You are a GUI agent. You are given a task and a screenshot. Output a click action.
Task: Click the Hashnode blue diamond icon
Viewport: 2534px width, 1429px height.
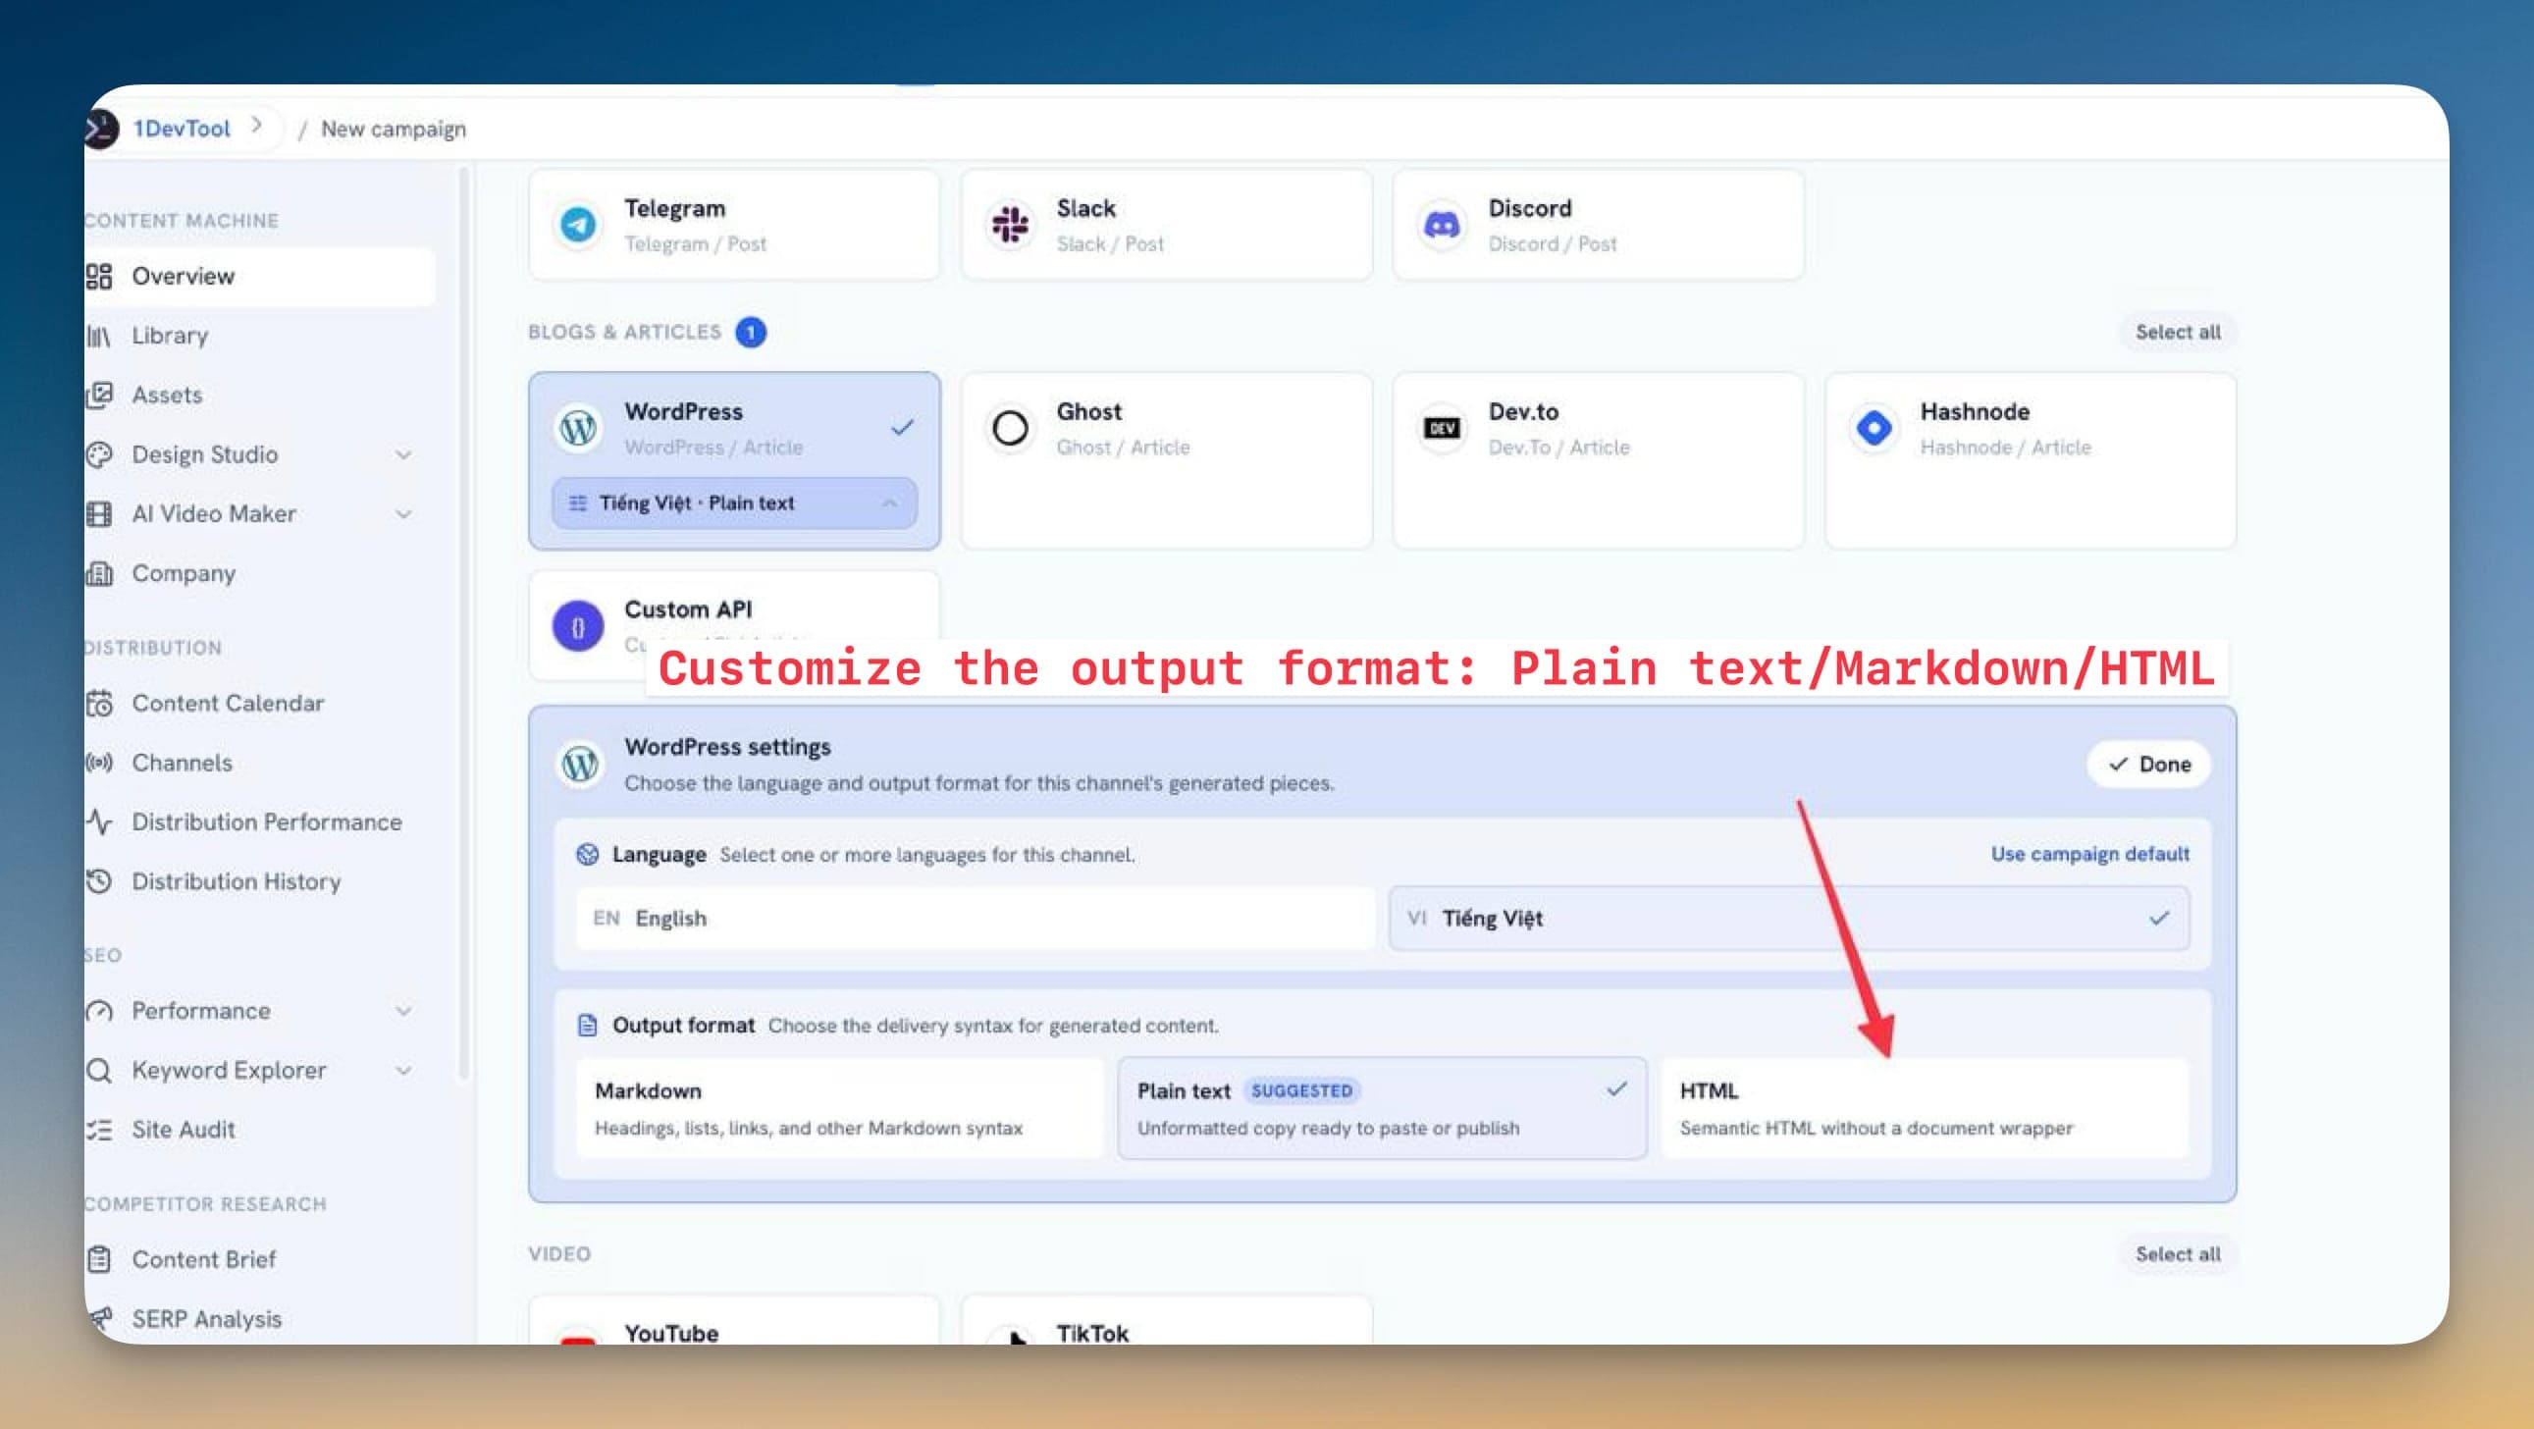(1873, 428)
